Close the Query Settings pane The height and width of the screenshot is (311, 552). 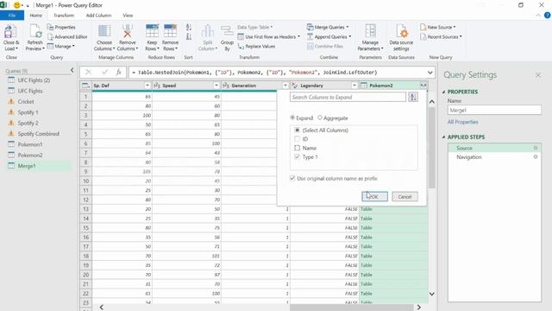(x=538, y=75)
